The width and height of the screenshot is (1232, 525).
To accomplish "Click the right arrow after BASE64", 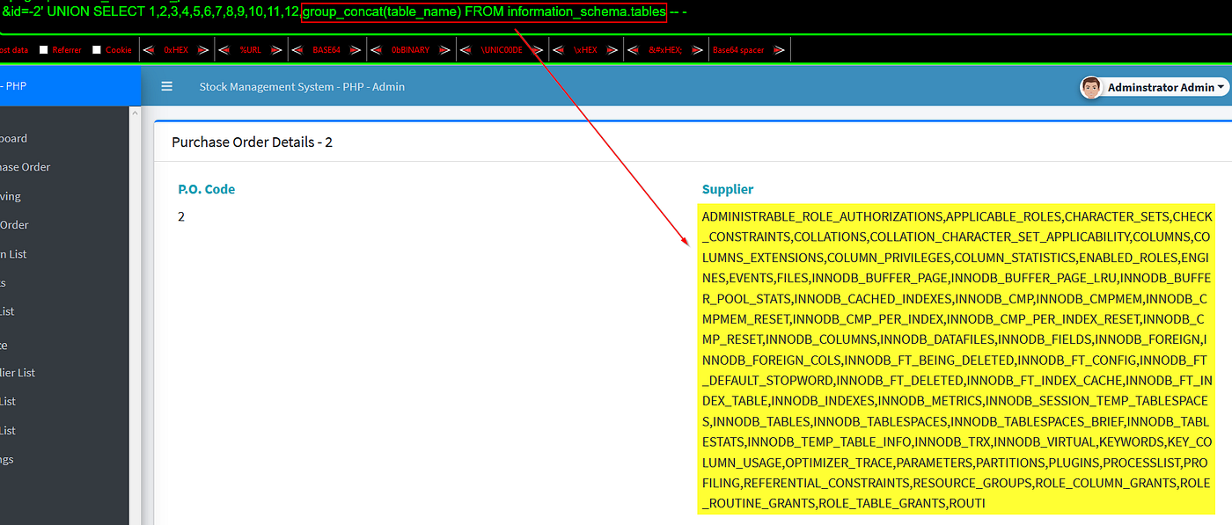I will [x=355, y=50].
